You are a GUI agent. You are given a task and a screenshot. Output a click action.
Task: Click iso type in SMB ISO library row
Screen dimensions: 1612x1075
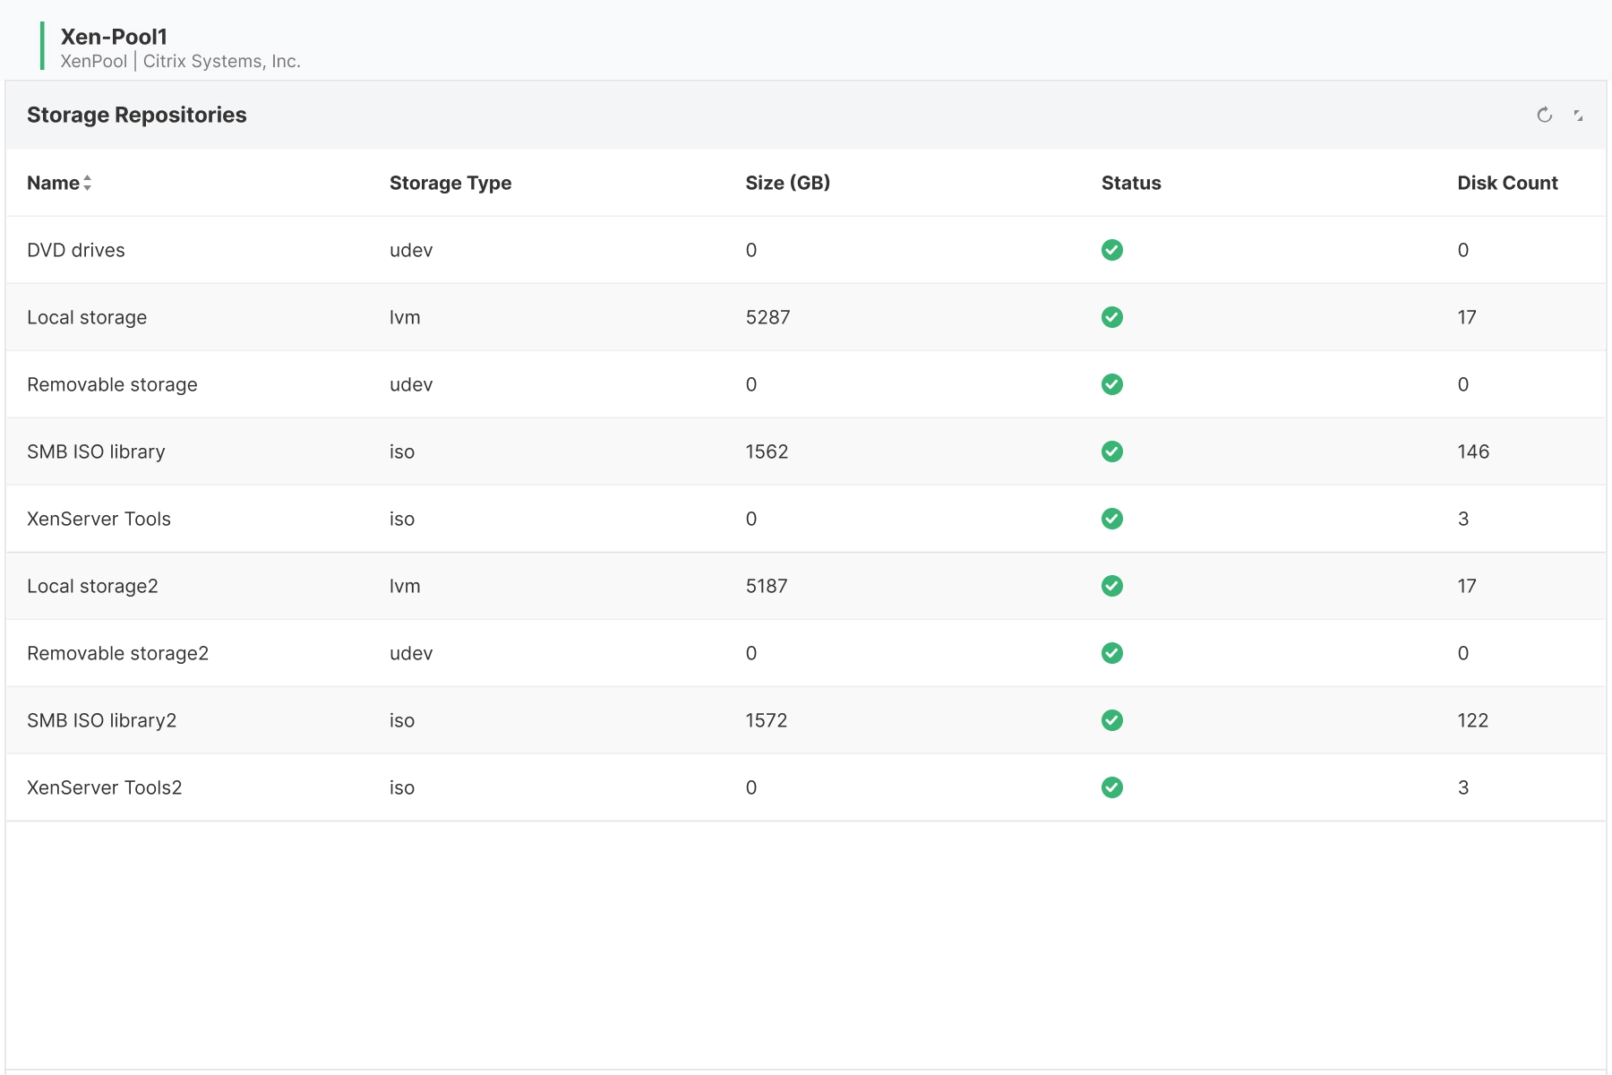click(x=402, y=451)
